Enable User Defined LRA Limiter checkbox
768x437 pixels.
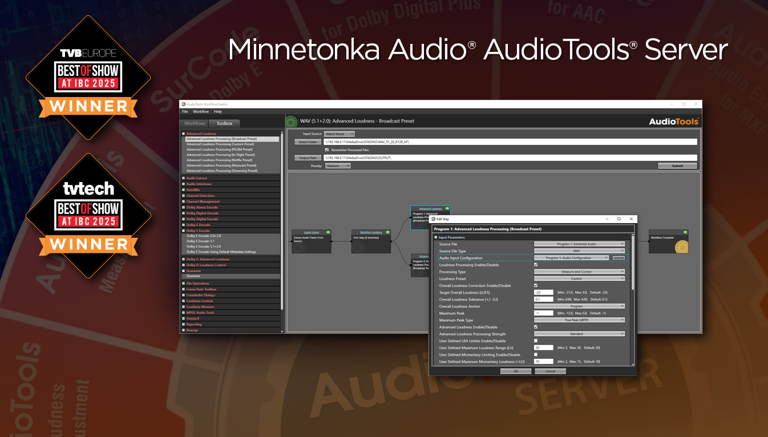coord(535,341)
